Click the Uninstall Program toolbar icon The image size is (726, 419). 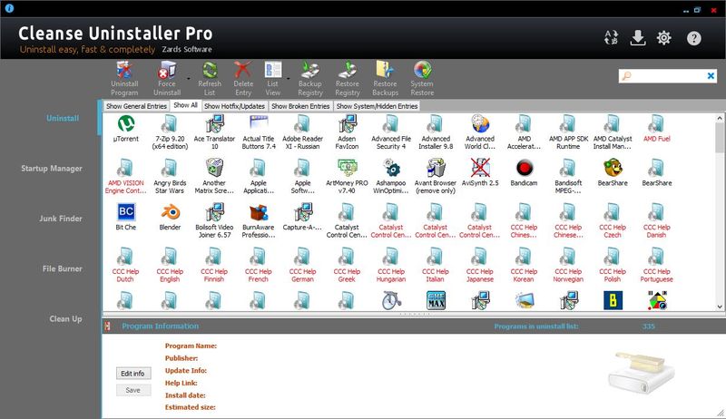pos(124,79)
